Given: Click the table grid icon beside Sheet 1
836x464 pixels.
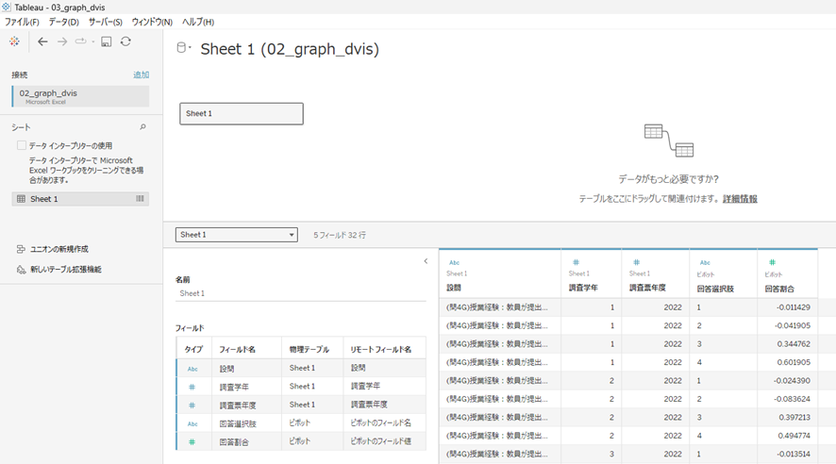Looking at the screenshot, I should [x=21, y=199].
